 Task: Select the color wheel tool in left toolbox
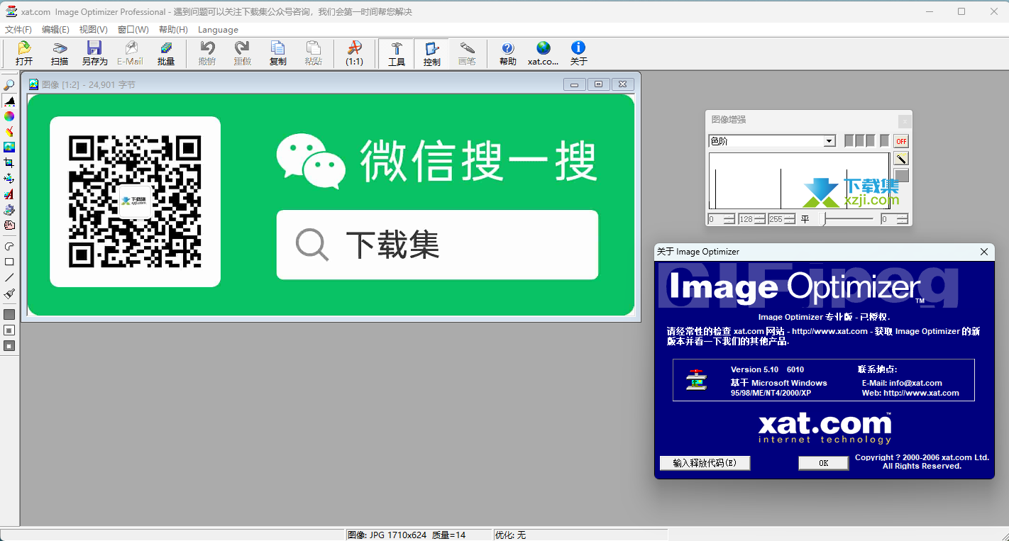pyautogui.click(x=9, y=116)
